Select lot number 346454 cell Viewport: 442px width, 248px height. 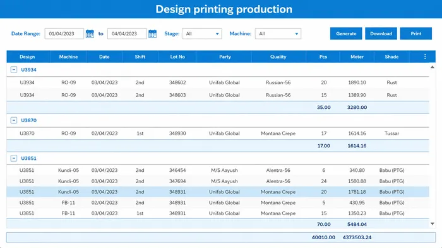click(177, 170)
